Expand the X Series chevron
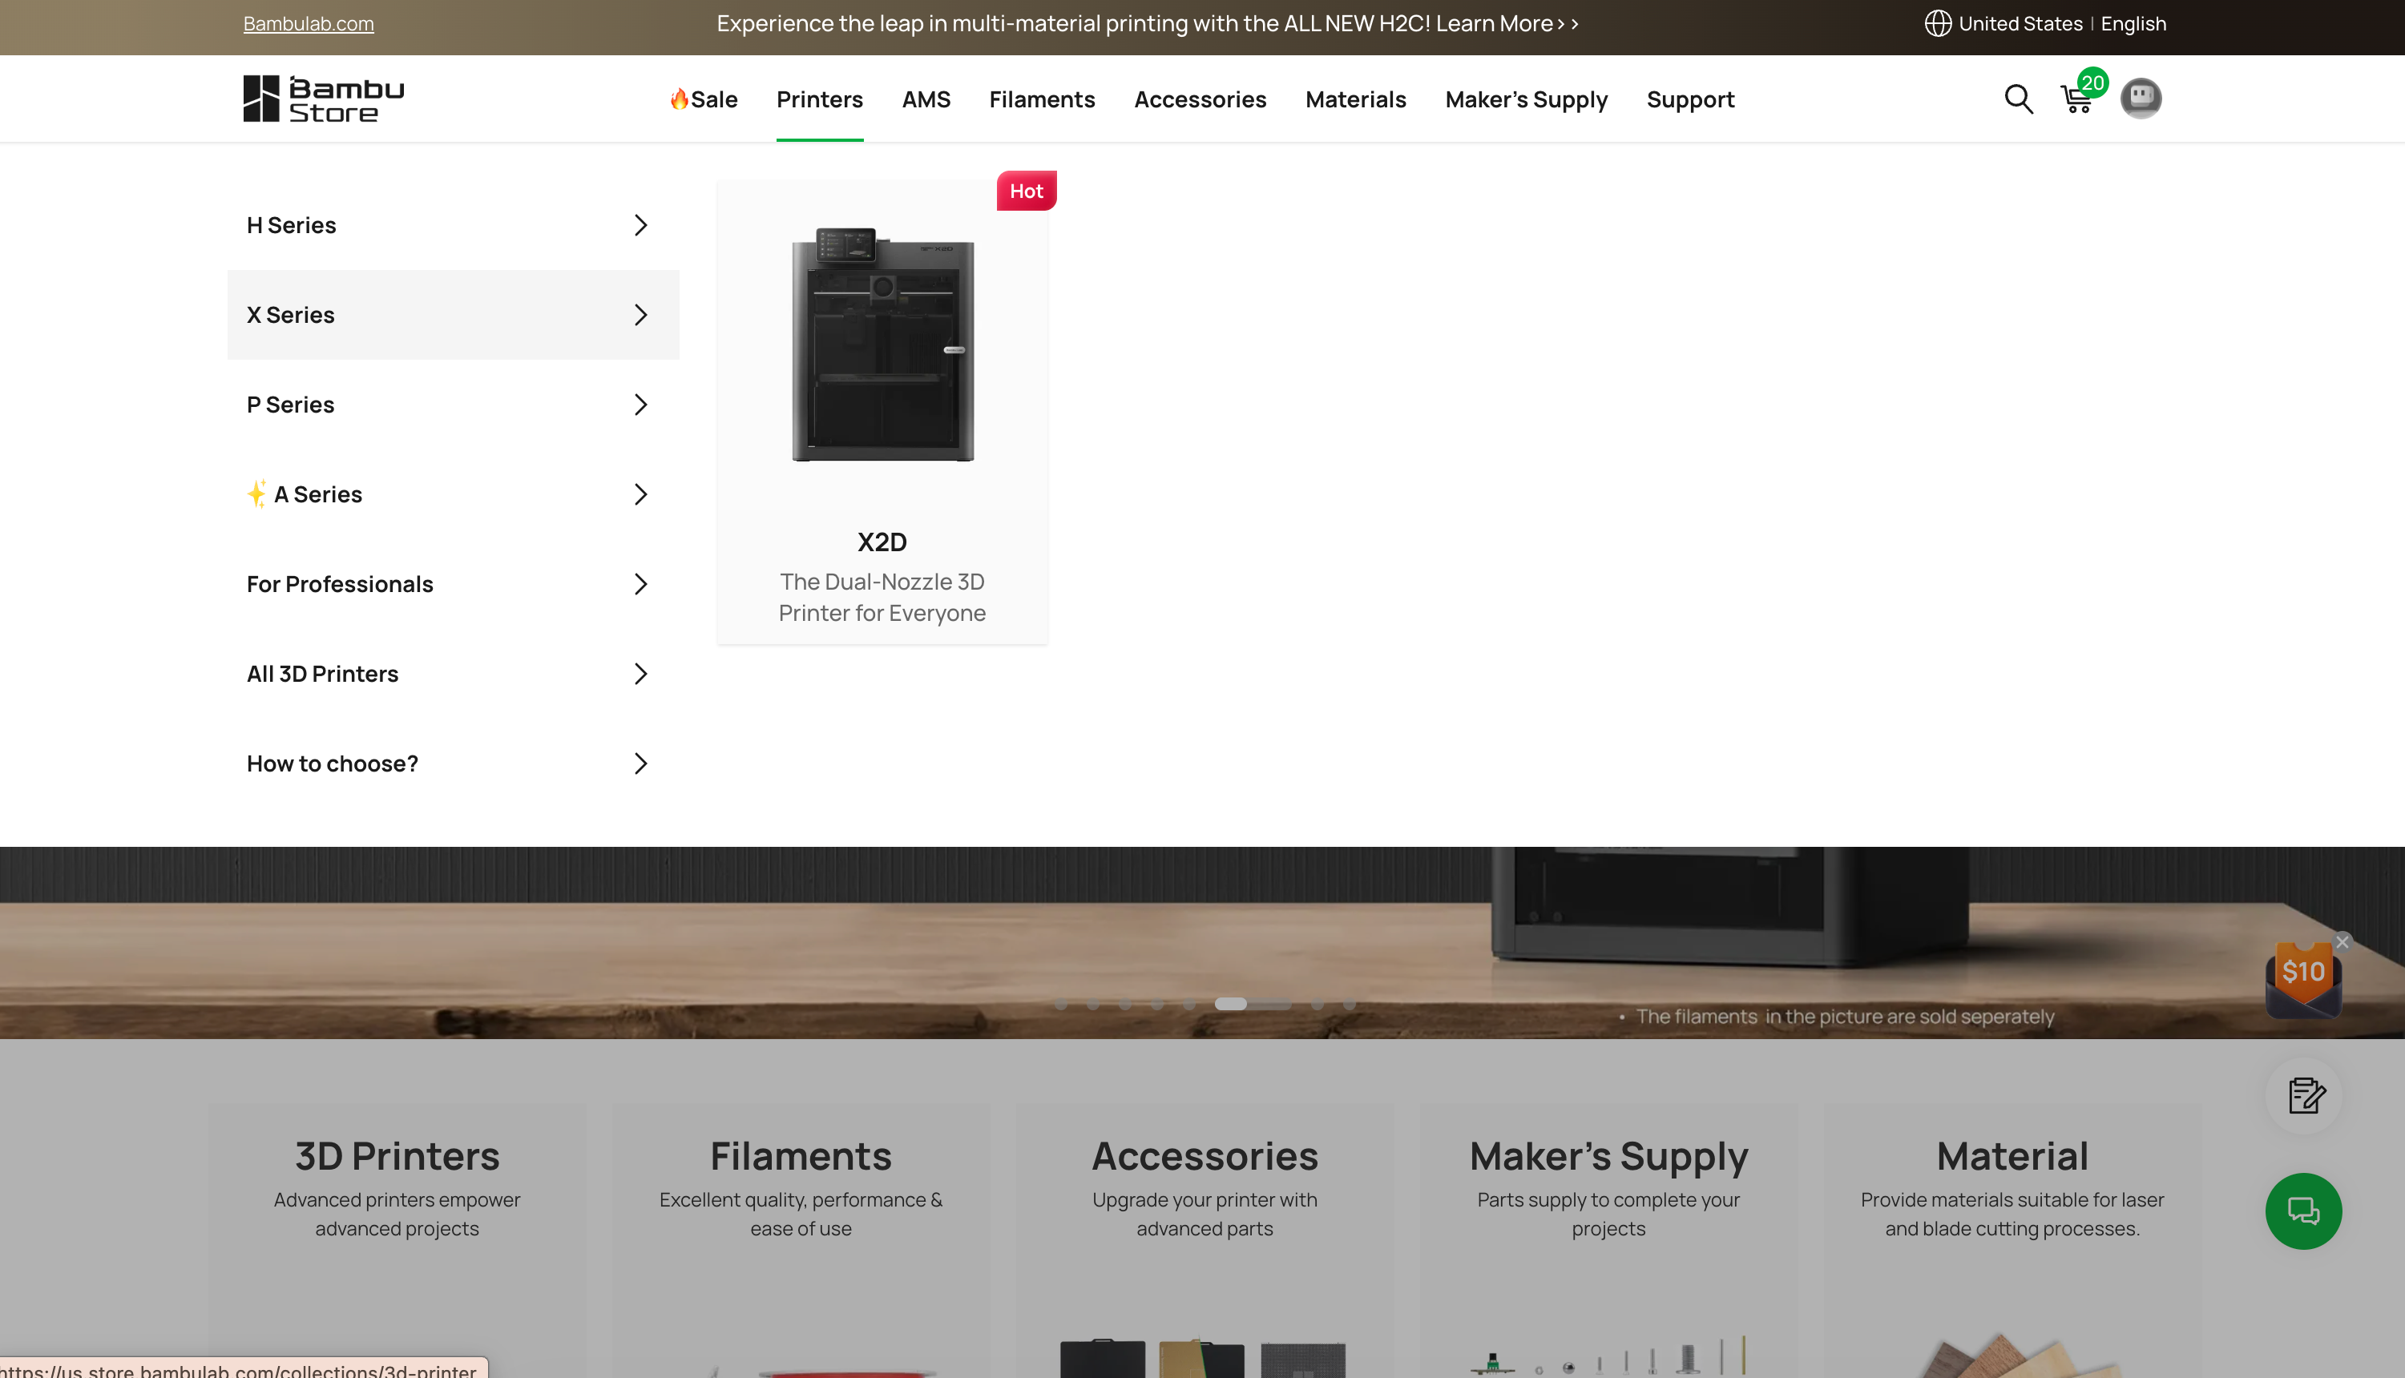This screenshot has width=2405, height=1378. [641, 315]
